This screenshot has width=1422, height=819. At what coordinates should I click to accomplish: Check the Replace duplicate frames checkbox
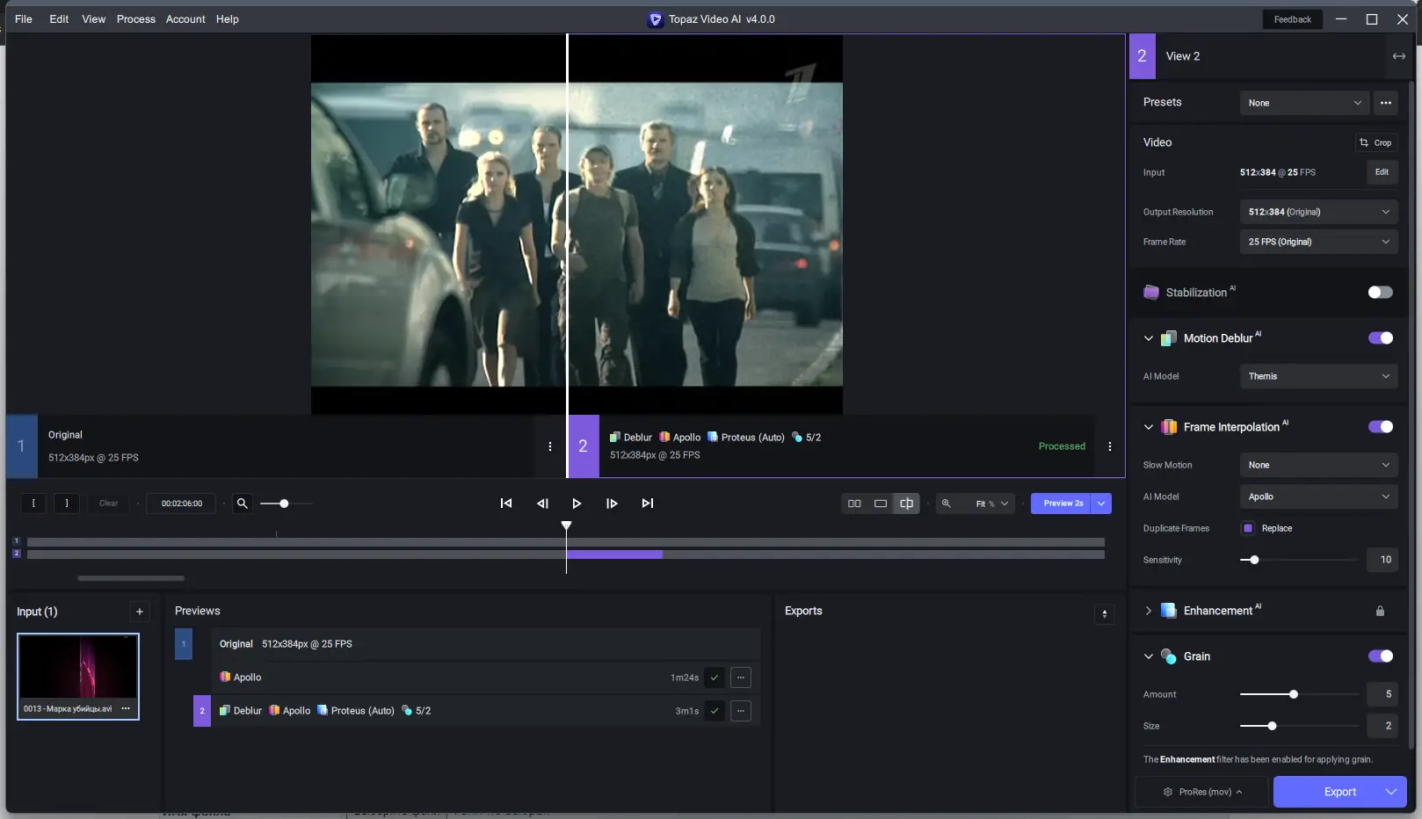coord(1248,528)
